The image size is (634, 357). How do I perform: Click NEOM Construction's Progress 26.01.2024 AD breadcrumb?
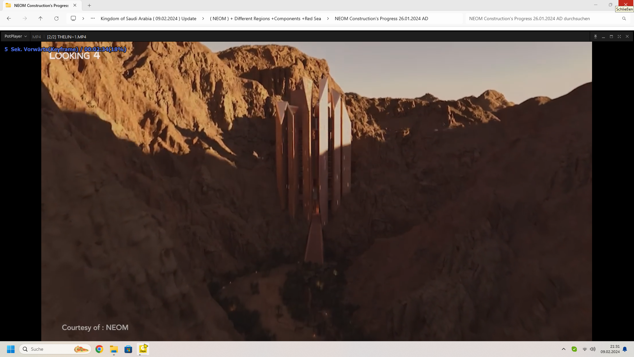click(x=381, y=19)
